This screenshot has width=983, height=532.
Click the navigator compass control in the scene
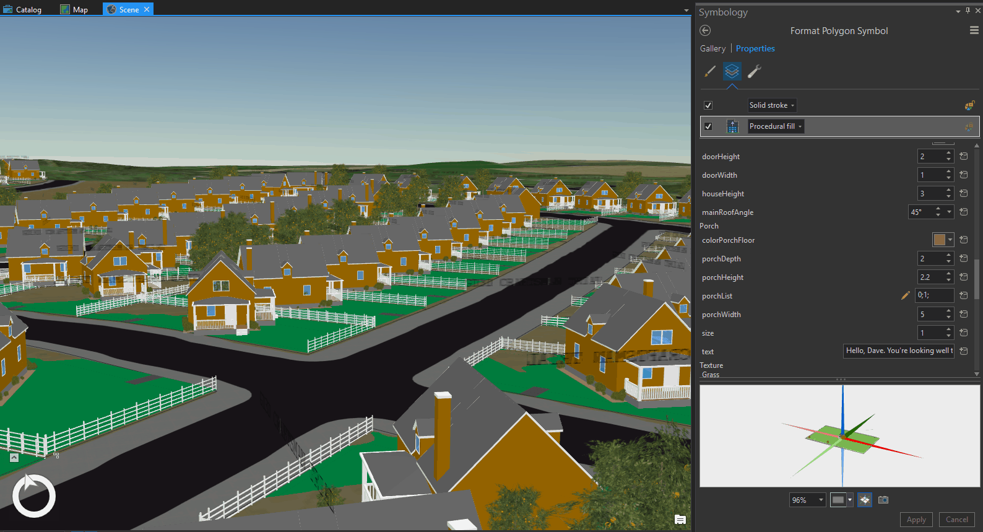(x=34, y=495)
